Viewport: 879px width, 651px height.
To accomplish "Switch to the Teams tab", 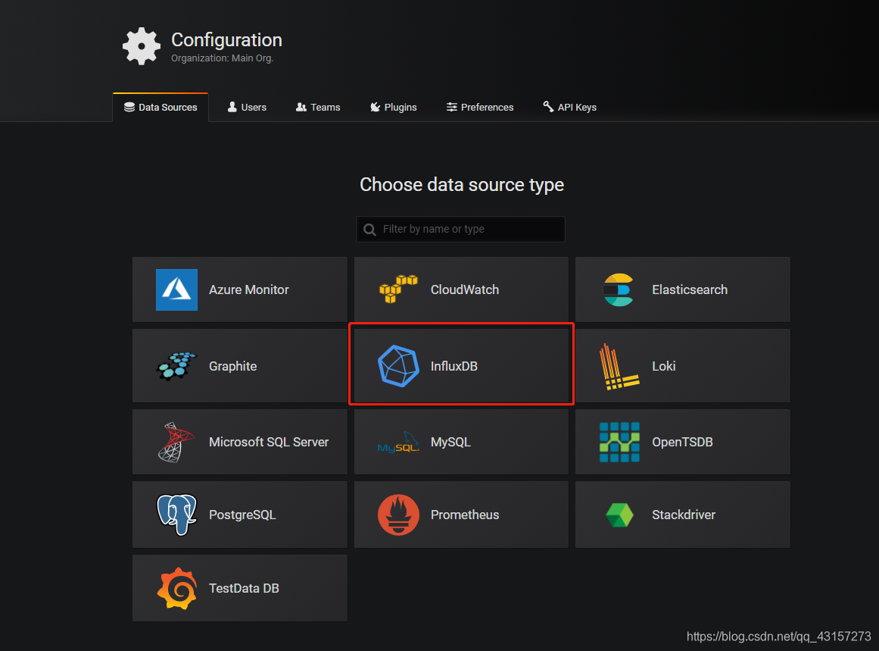I will coord(318,107).
